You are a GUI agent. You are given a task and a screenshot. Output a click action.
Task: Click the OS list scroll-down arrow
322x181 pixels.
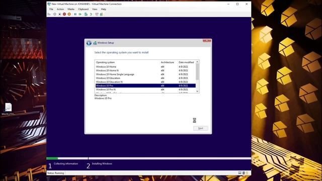click(x=197, y=92)
